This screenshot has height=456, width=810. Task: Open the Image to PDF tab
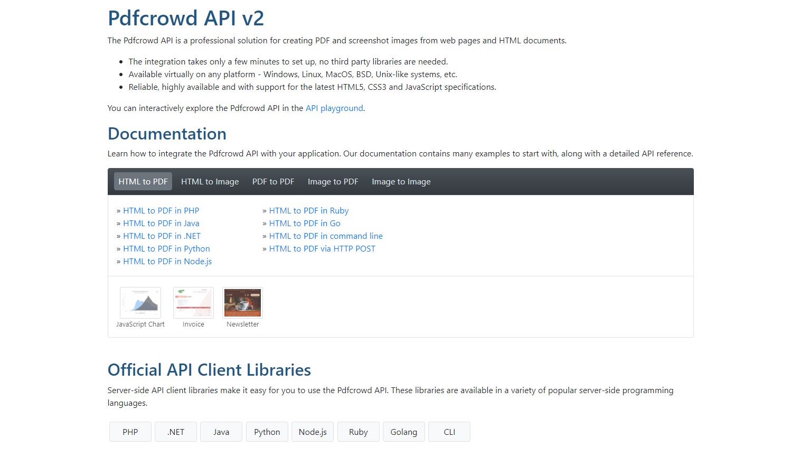333,181
